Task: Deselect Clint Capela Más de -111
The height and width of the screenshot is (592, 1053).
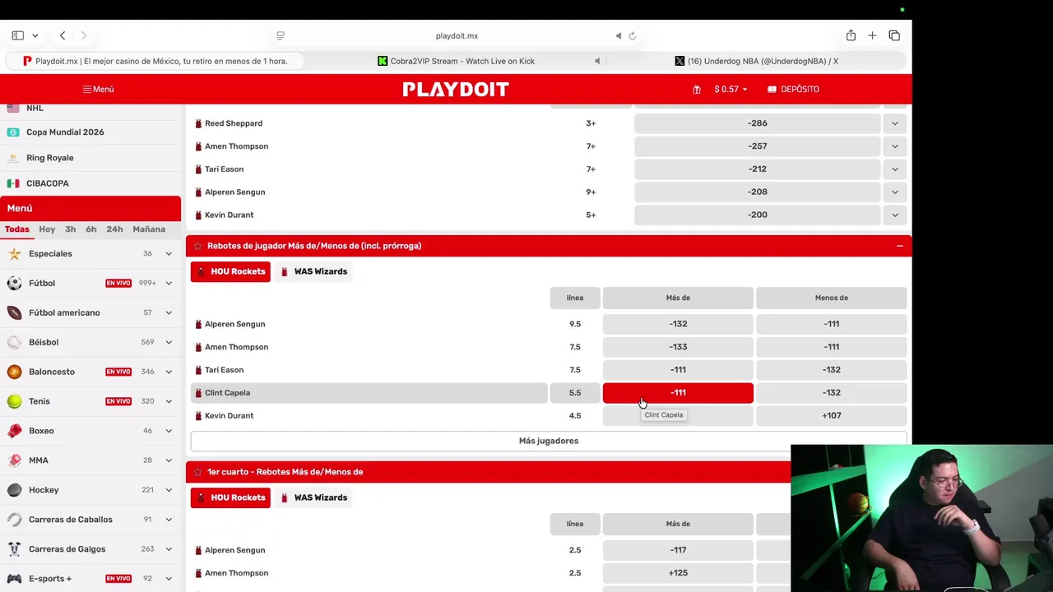Action: coord(678,393)
